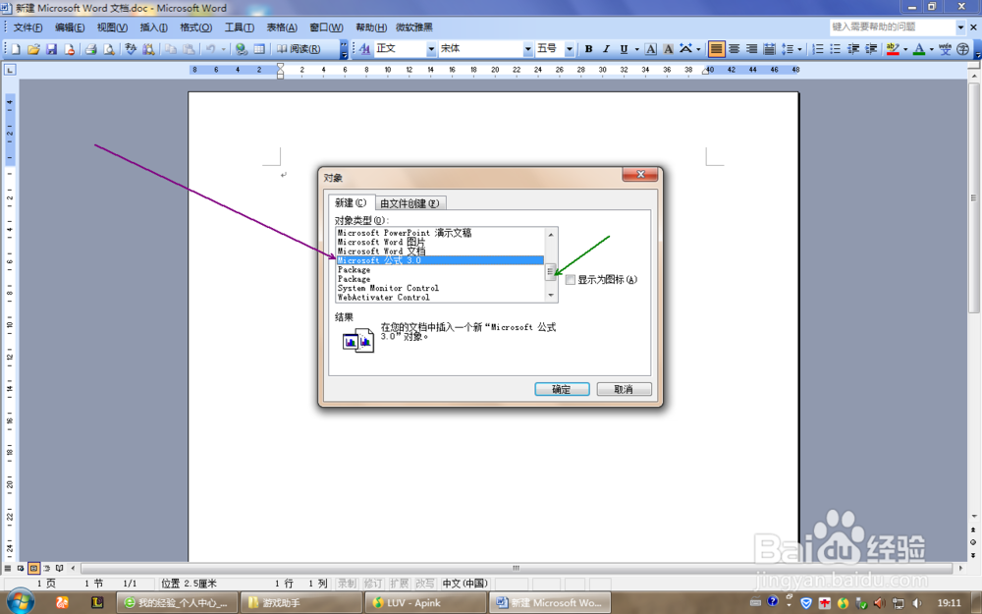Open Print Preview from the toolbar
This screenshot has width=982, height=614.
[x=108, y=49]
